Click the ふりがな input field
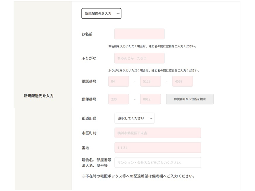This screenshot has width=255, height=191. pos(139,58)
